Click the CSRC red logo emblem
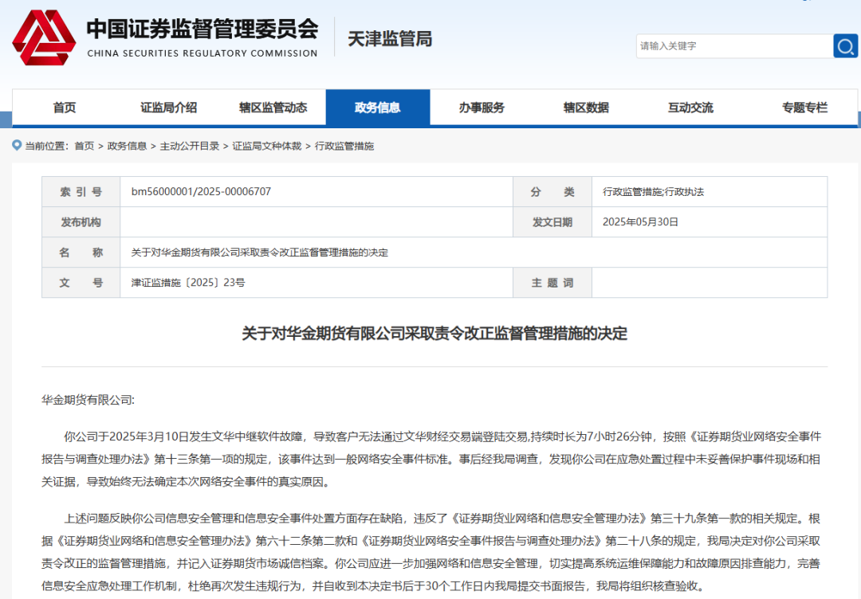 [44, 38]
